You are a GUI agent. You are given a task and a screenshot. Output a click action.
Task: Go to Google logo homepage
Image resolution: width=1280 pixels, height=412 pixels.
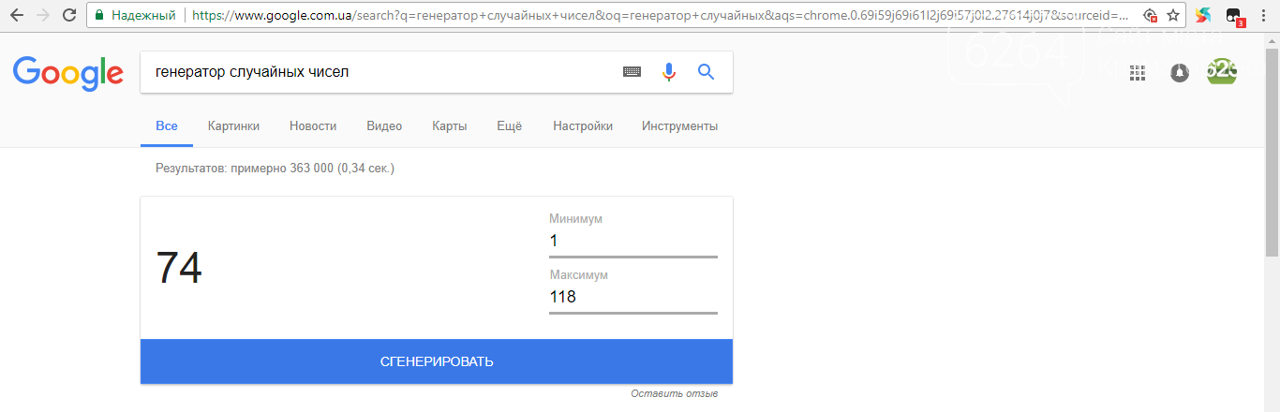(67, 73)
